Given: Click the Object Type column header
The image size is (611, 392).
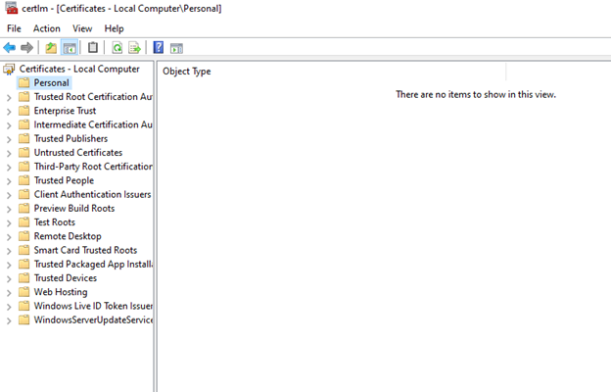Looking at the screenshot, I should 187,72.
